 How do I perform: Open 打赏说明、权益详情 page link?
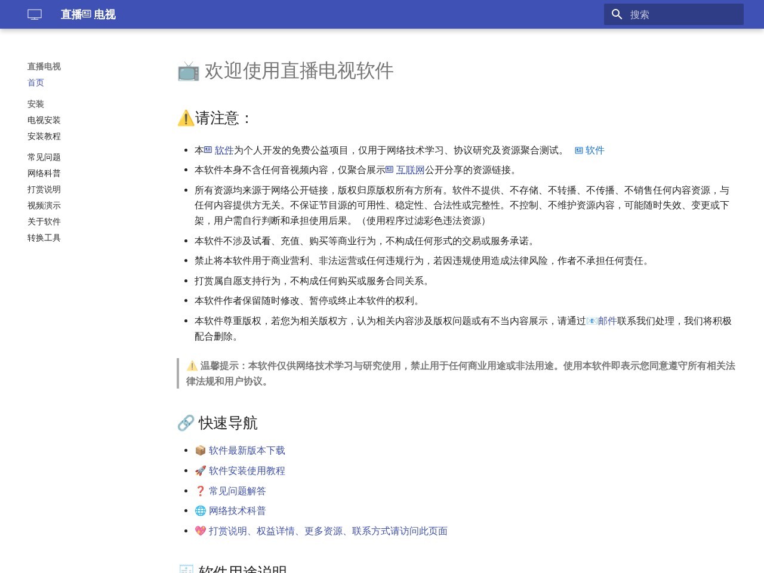pos(321,531)
